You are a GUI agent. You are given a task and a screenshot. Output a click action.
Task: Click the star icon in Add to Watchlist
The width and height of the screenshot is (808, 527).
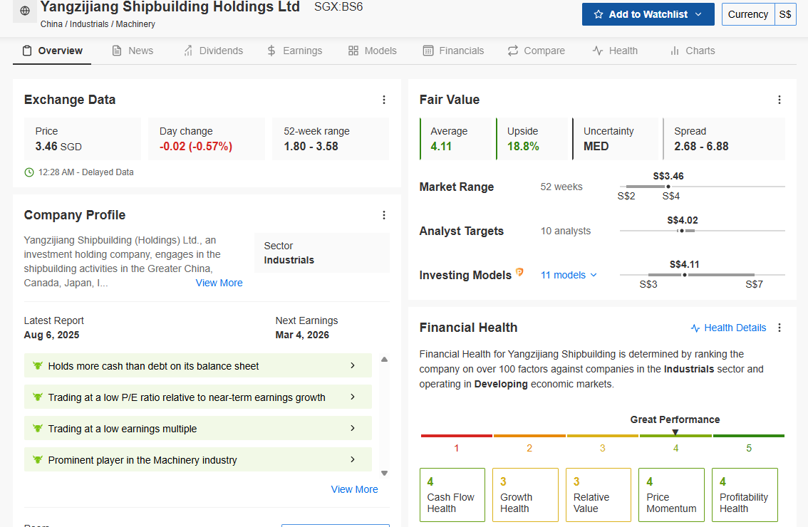tap(599, 14)
